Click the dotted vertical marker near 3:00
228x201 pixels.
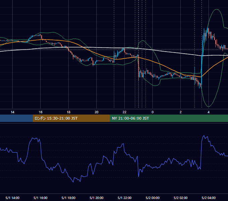[194, 54]
